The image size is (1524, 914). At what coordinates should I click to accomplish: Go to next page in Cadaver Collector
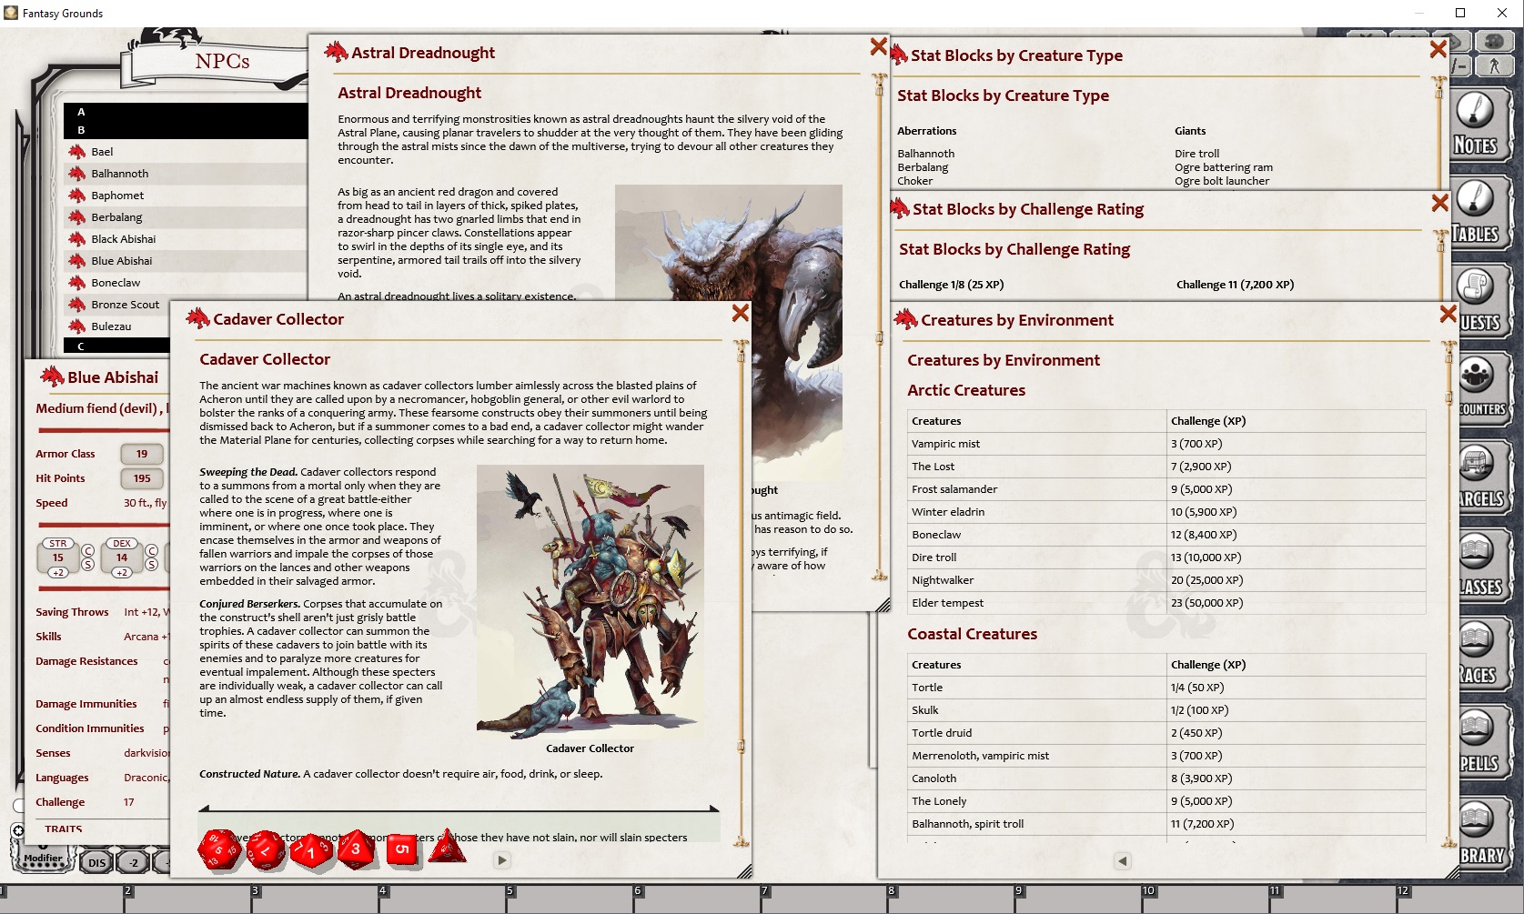pos(502,859)
